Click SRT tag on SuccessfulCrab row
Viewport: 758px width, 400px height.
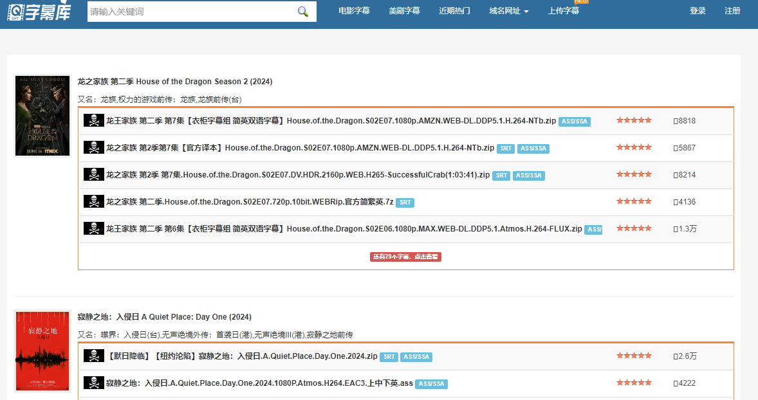501,176
